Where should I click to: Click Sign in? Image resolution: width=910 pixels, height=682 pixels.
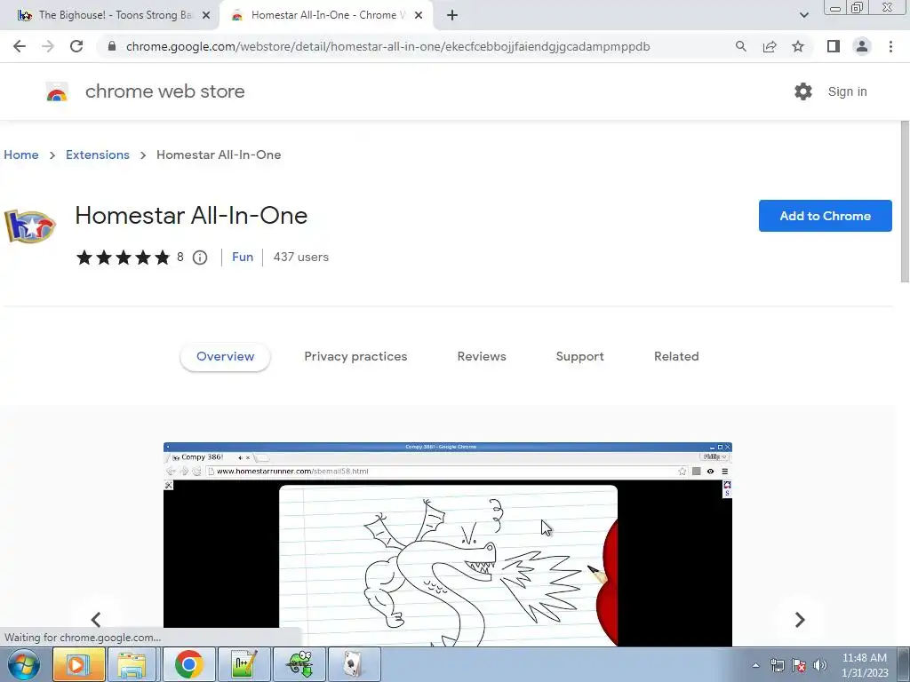coord(847,91)
